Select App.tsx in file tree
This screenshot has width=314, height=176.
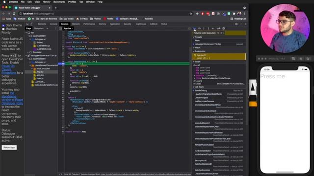[x=40, y=72]
